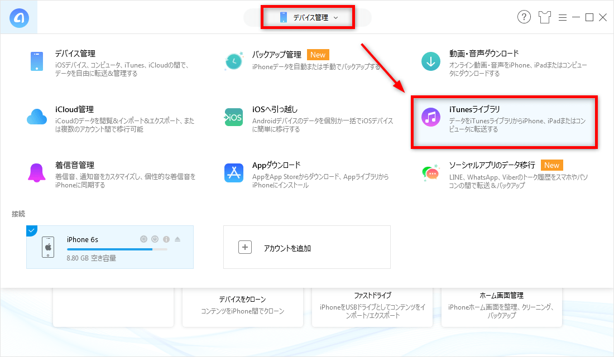Click the 着信音管理 bell icon
The image size is (614, 357).
click(x=37, y=173)
